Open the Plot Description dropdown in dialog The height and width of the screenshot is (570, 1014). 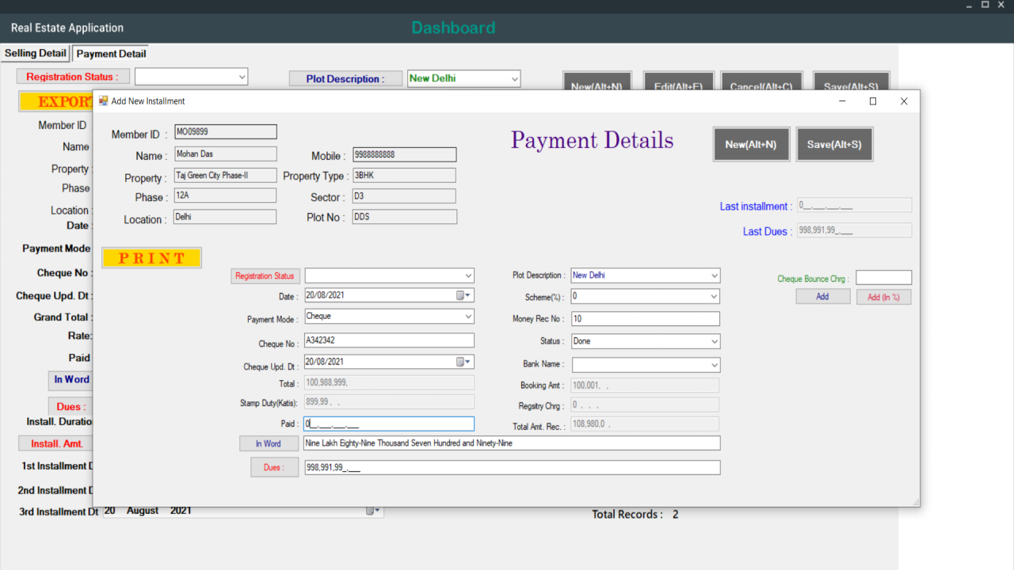tap(715, 275)
